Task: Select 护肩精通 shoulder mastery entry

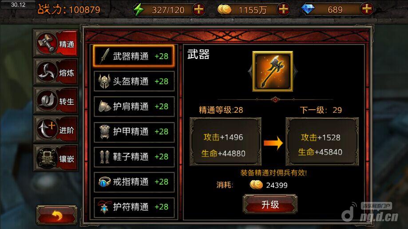Action: (134, 106)
